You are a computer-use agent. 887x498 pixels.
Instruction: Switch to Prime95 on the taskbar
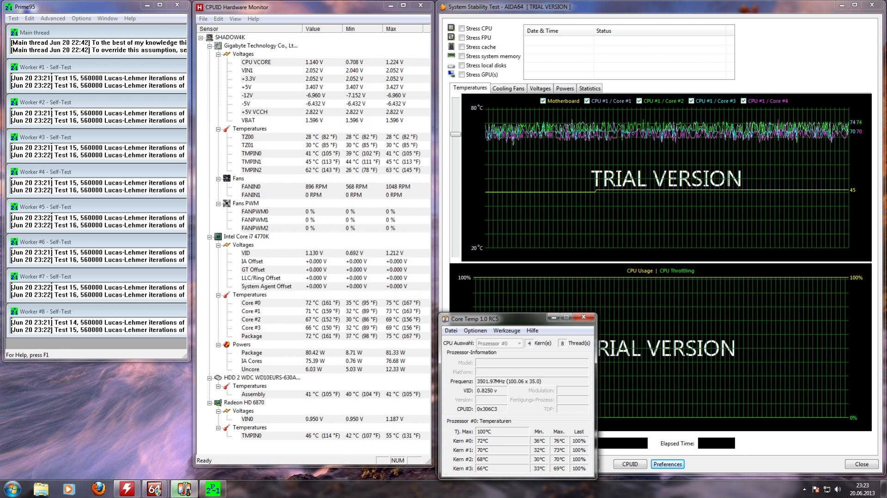[213, 489]
